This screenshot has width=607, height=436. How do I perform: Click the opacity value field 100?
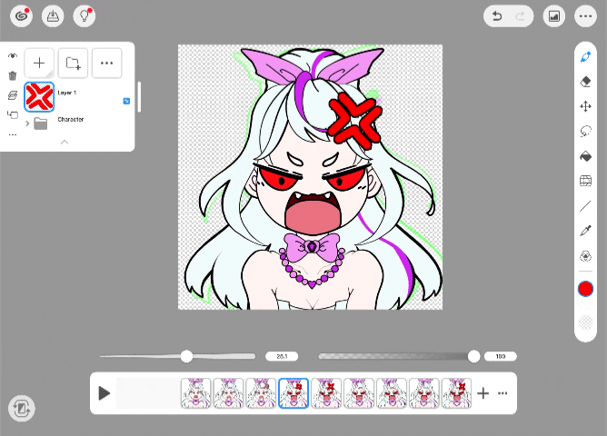pyautogui.click(x=501, y=356)
